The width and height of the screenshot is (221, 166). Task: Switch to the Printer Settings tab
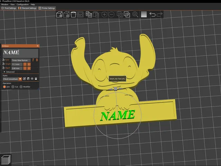47,8
